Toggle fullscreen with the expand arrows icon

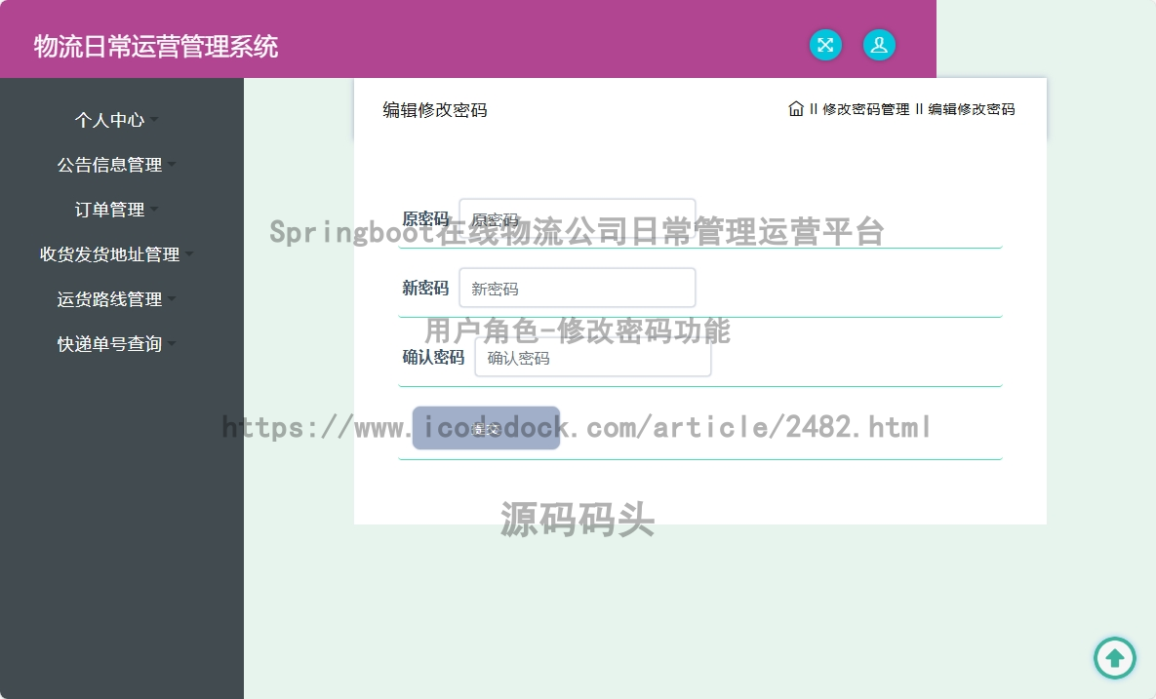(825, 45)
